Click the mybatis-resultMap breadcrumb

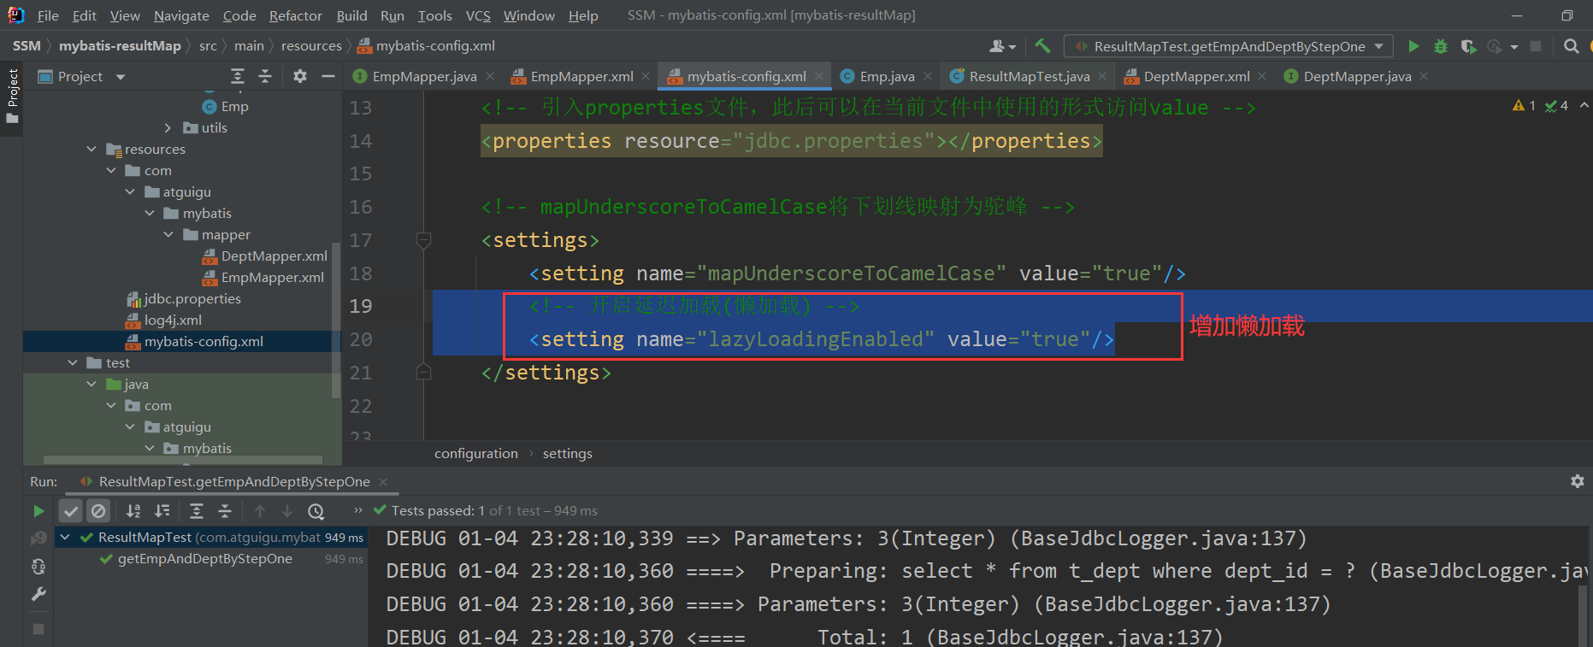click(x=120, y=46)
